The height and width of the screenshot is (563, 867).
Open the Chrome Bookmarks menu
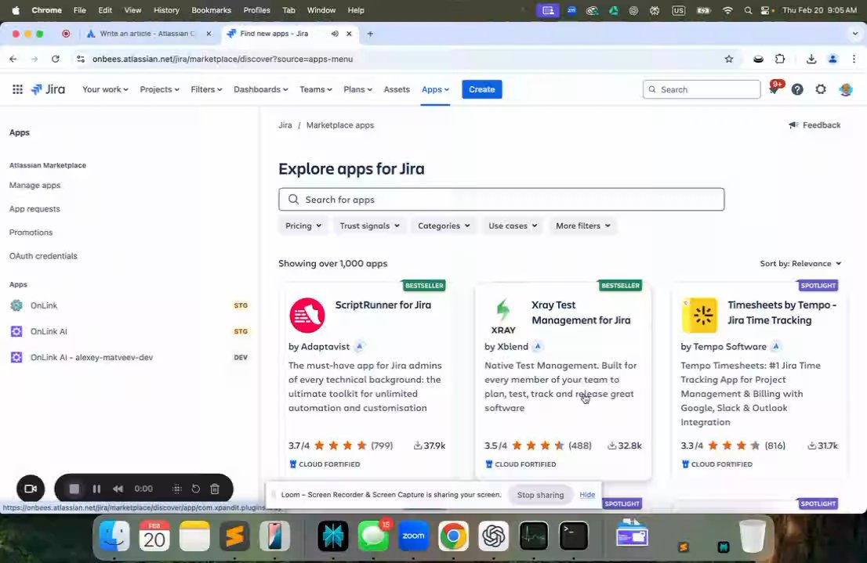click(x=211, y=10)
